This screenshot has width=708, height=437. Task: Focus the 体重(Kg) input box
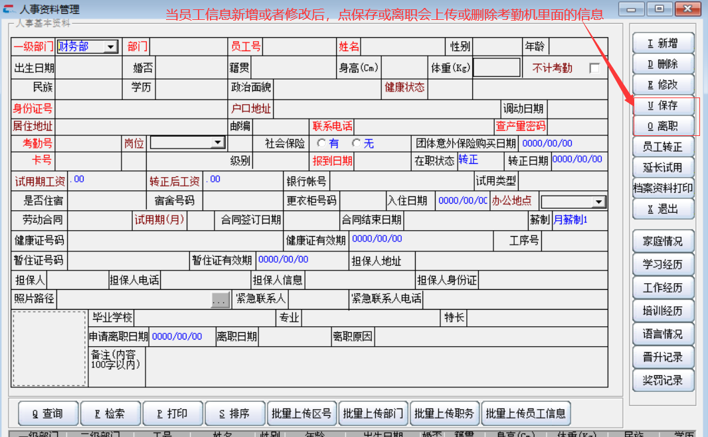496,68
